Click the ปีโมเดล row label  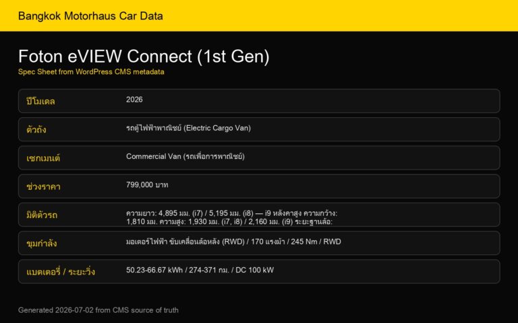[40, 101]
